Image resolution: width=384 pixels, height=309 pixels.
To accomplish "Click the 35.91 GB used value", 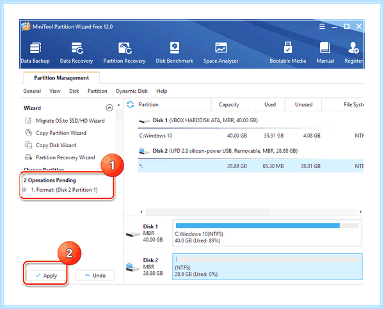I will 273,136.
